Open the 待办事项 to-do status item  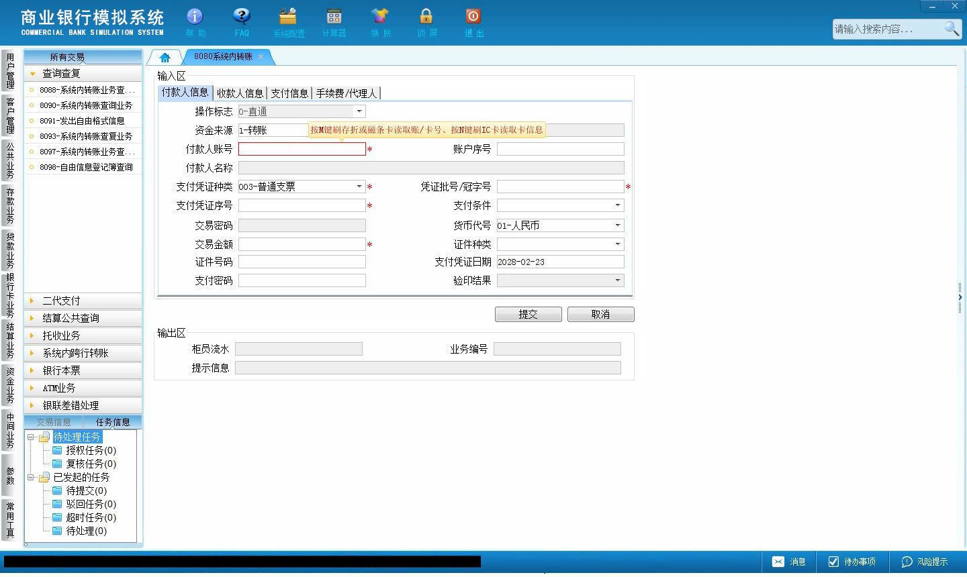pos(852,562)
